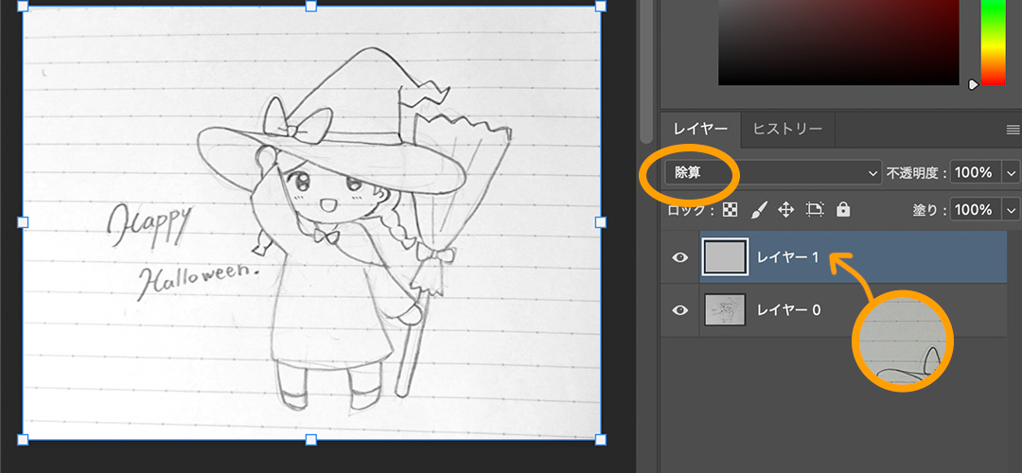Switch to the ヒストリー tab
Image resolution: width=1022 pixels, height=473 pixels.
click(x=787, y=129)
